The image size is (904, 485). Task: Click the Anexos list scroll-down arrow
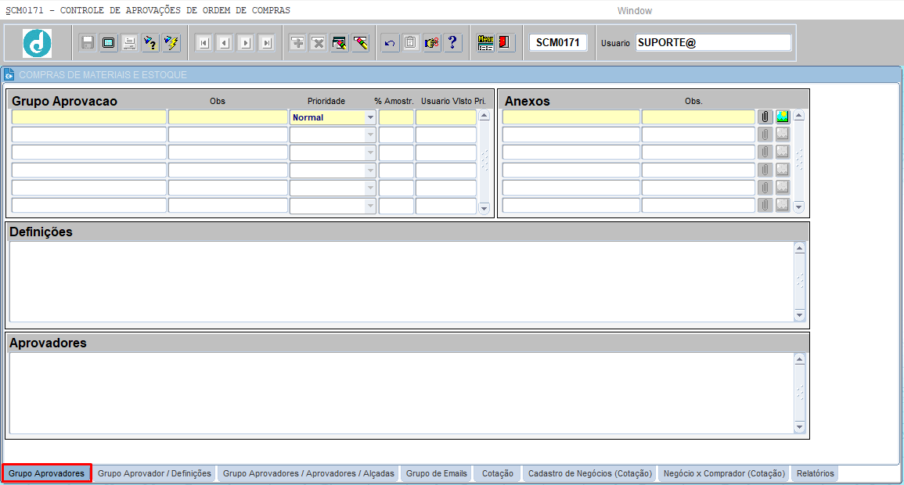[x=798, y=207]
